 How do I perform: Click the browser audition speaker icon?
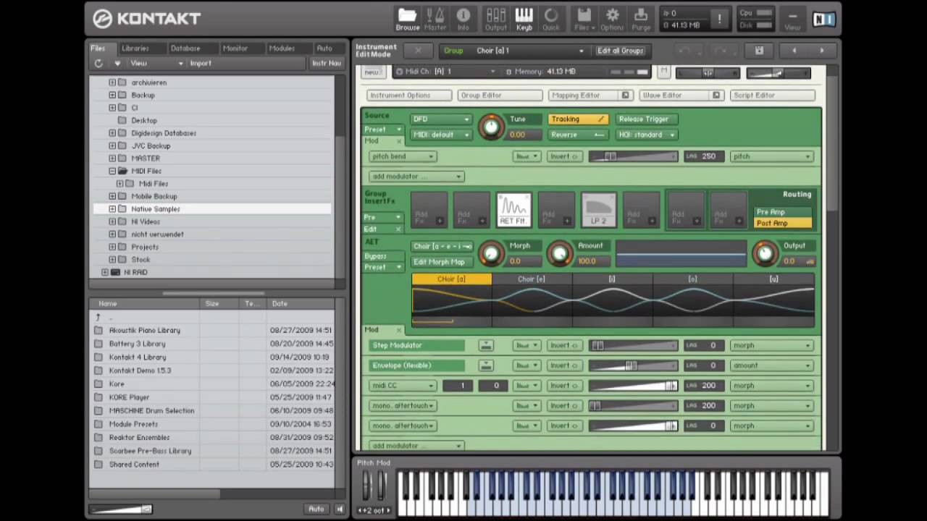(x=340, y=509)
